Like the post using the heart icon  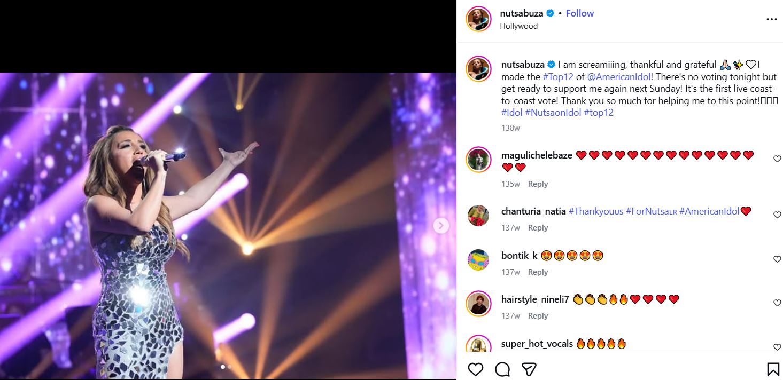476,369
